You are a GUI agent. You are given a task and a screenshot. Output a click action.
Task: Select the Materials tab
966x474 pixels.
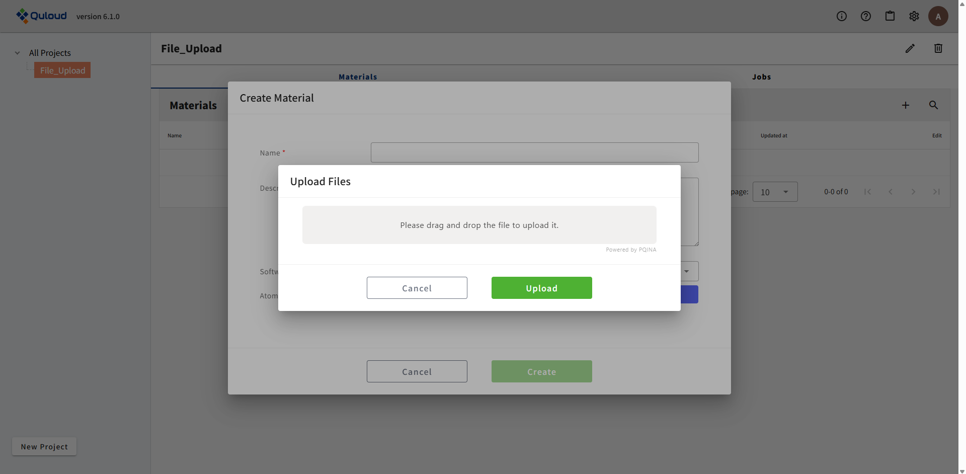pyautogui.click(x=358, y=77)
